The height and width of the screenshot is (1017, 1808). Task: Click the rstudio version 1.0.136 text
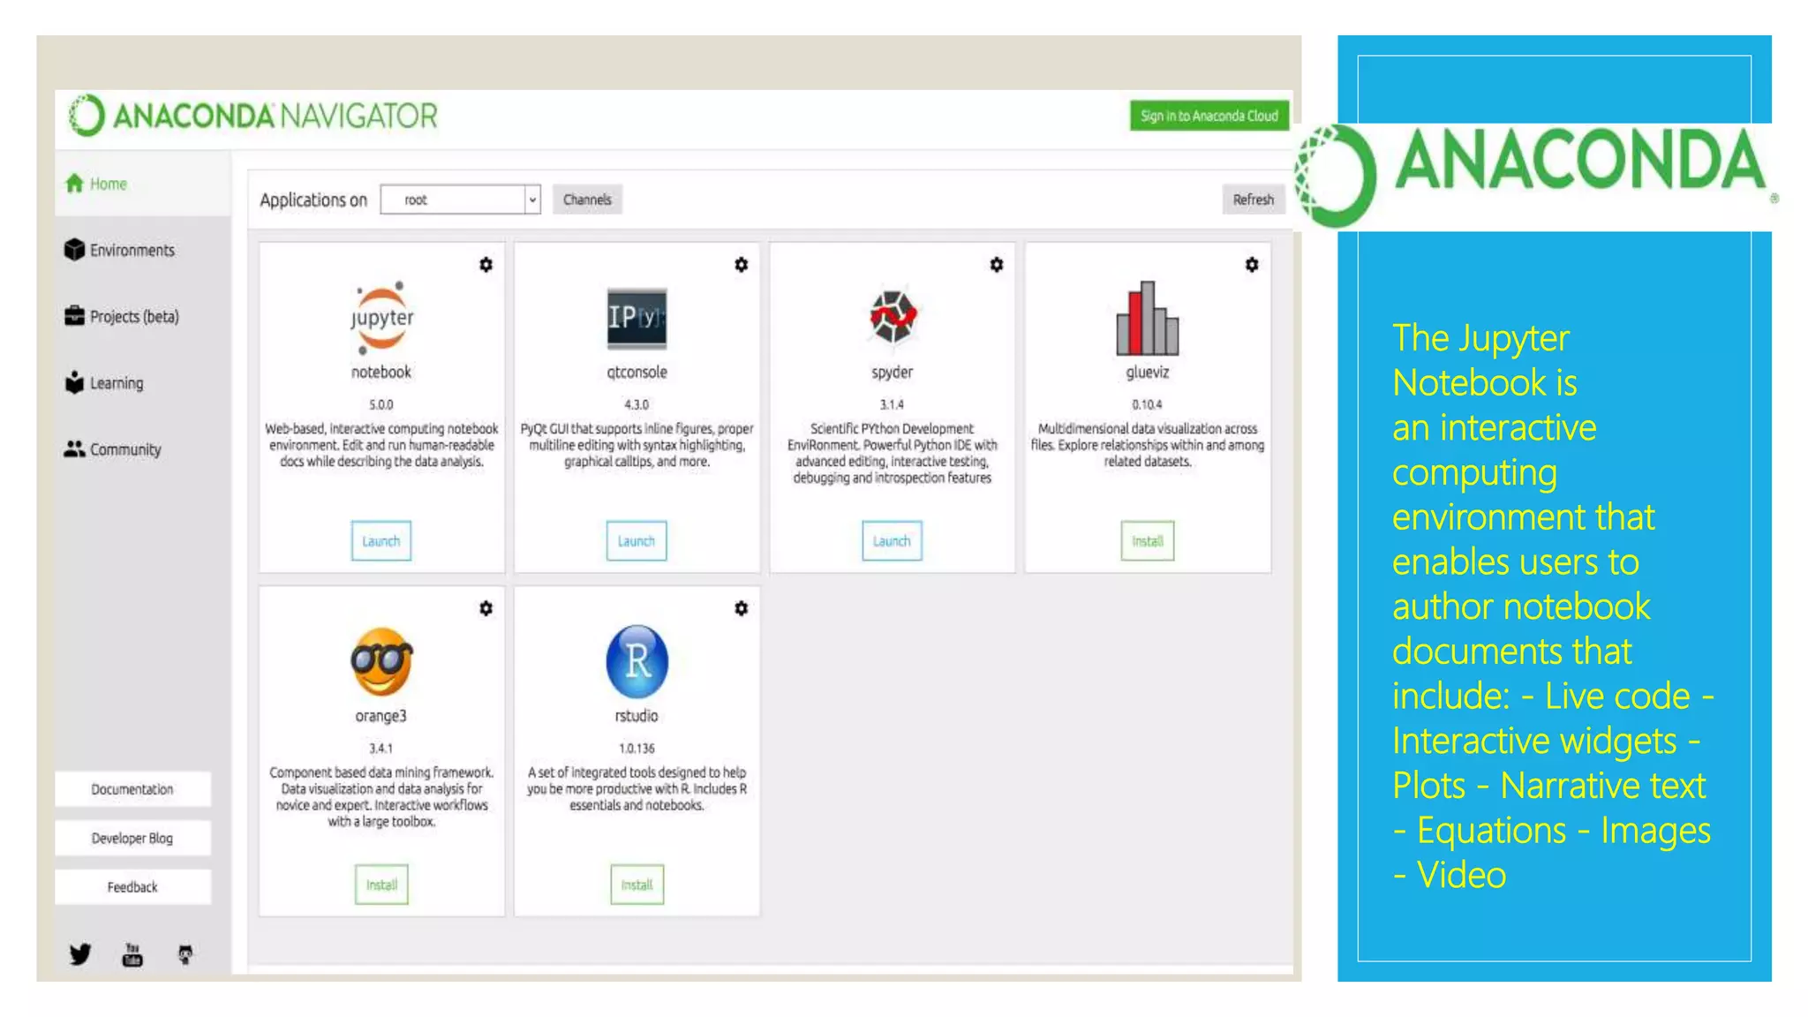click(637, 749)
